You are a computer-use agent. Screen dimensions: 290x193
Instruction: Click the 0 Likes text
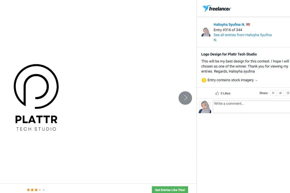225,93
